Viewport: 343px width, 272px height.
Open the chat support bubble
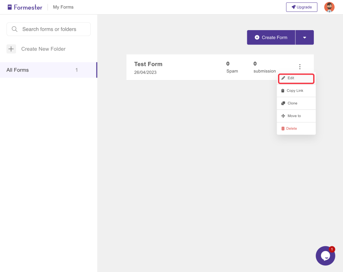click(x=325, y=256)
